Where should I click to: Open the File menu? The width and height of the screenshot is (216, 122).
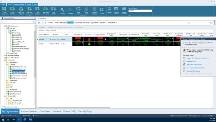[x=3, y=4]
